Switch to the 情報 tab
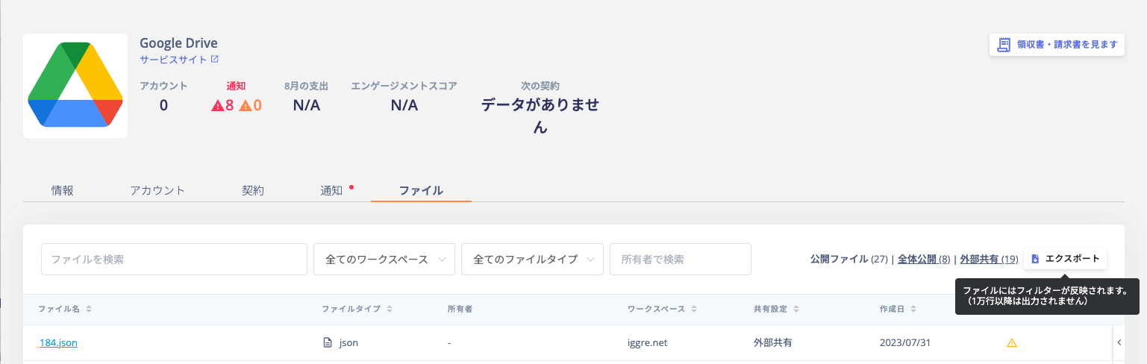1147x364 pixels. (x=63, y=190)
